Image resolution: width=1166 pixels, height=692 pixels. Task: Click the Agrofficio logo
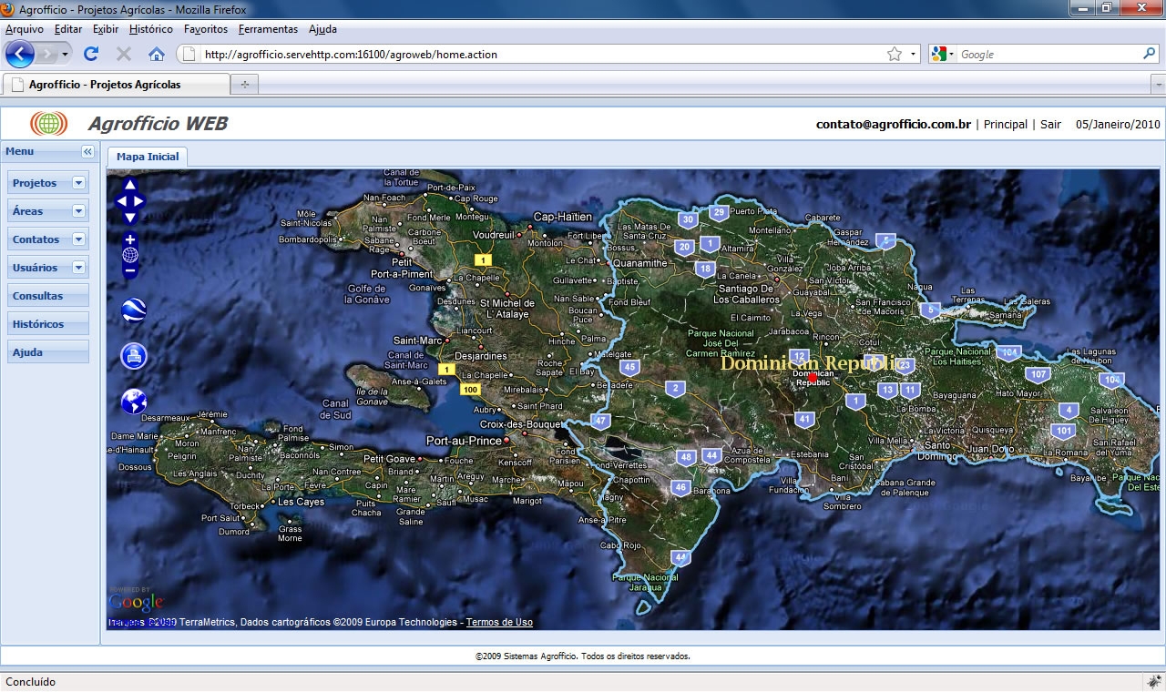(x=49, y=124)
